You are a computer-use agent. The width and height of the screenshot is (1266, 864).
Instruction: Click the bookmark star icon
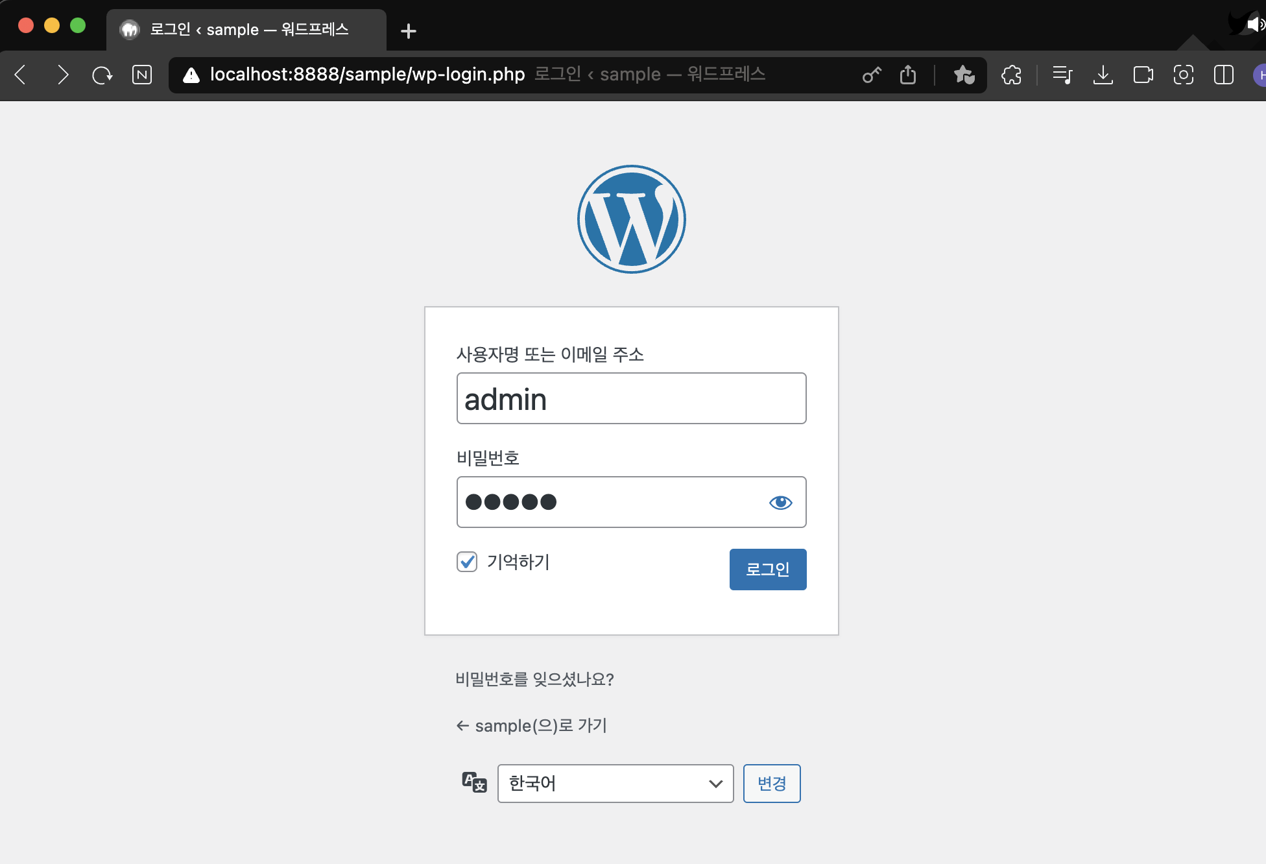[964, 75]
